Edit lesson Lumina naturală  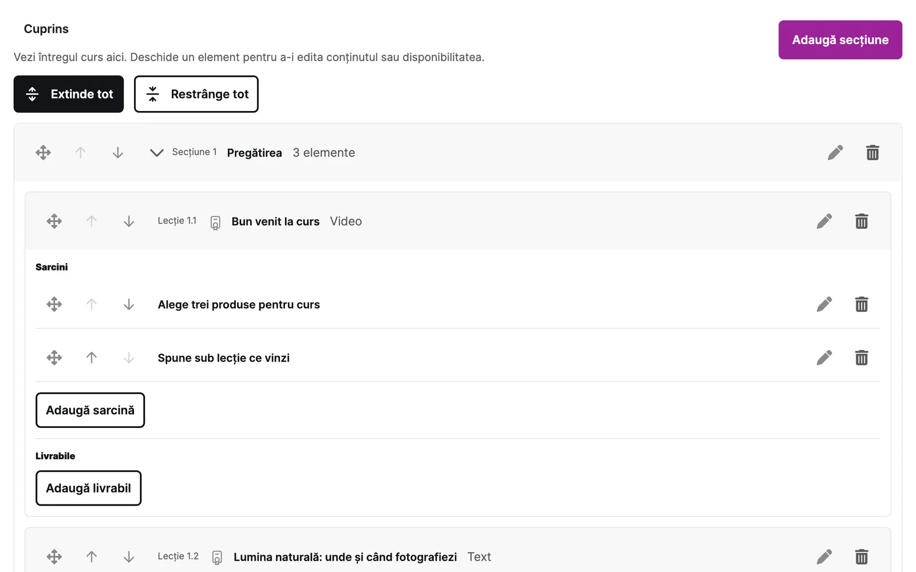pos(824,557)
